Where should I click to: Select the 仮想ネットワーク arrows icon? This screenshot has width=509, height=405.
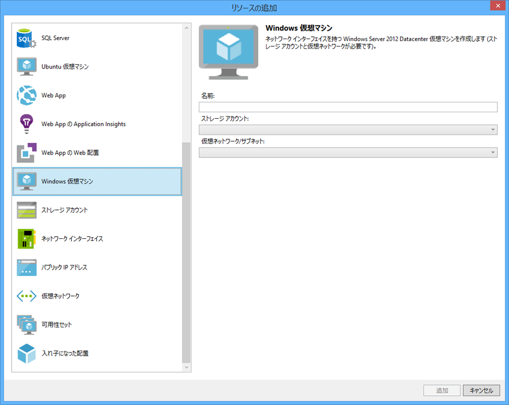(x=26, y=296)
